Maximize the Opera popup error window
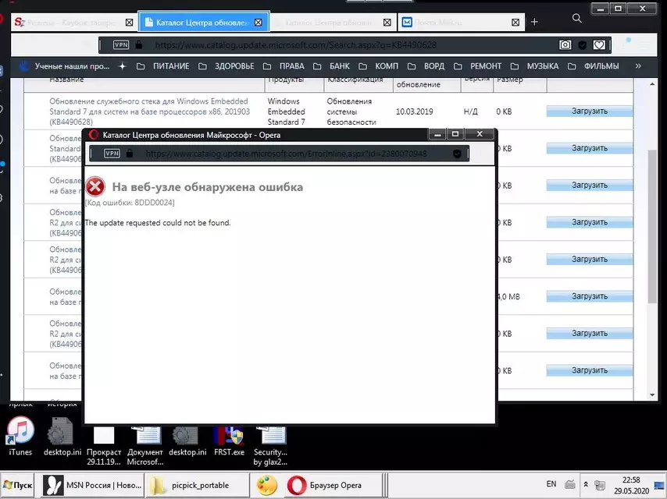 [x=455, y=134]
